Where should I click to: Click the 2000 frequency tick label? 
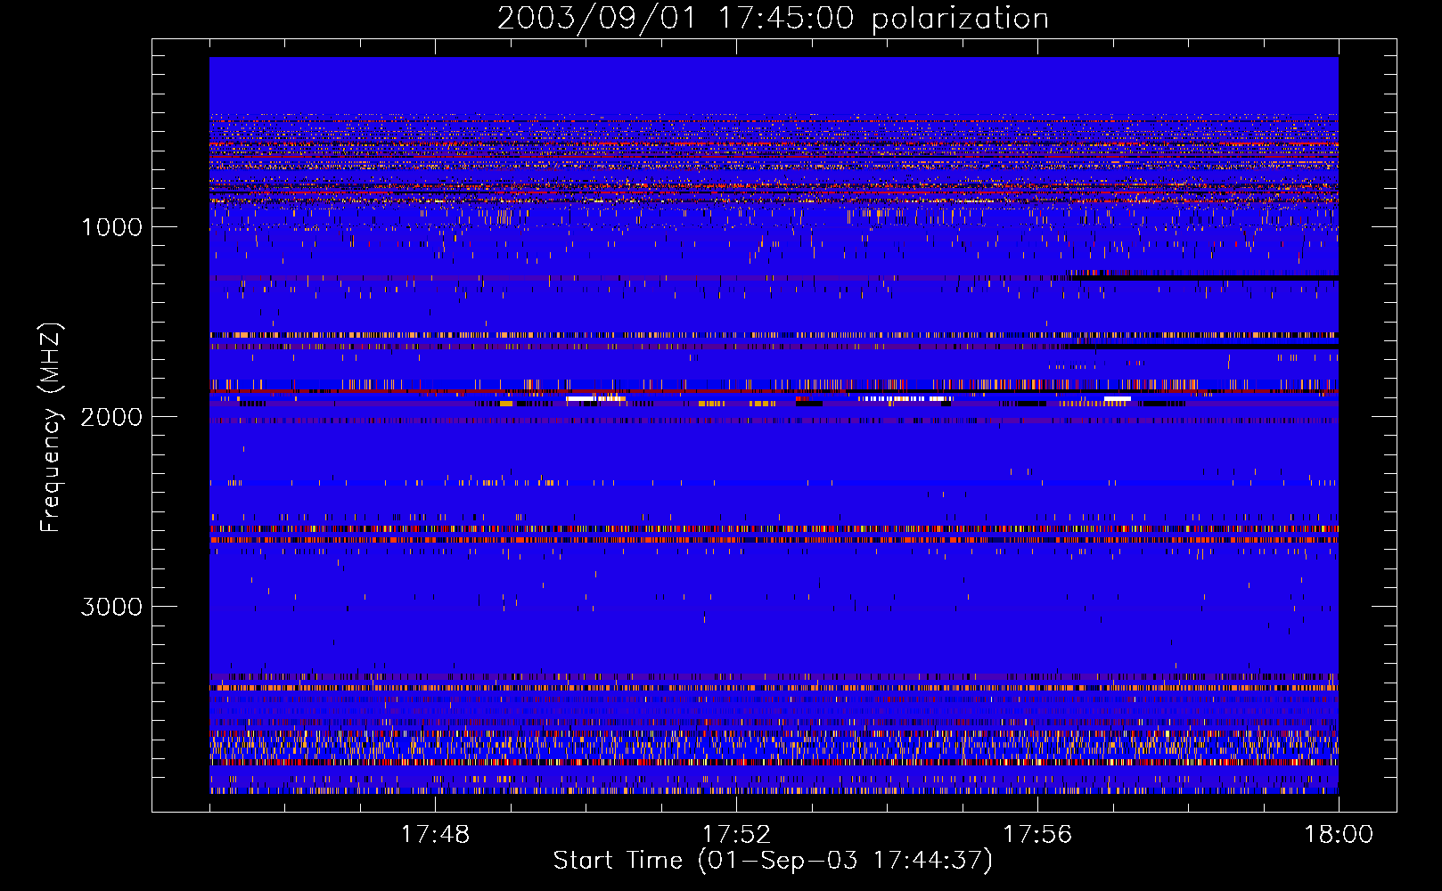(x=111, y=417)
